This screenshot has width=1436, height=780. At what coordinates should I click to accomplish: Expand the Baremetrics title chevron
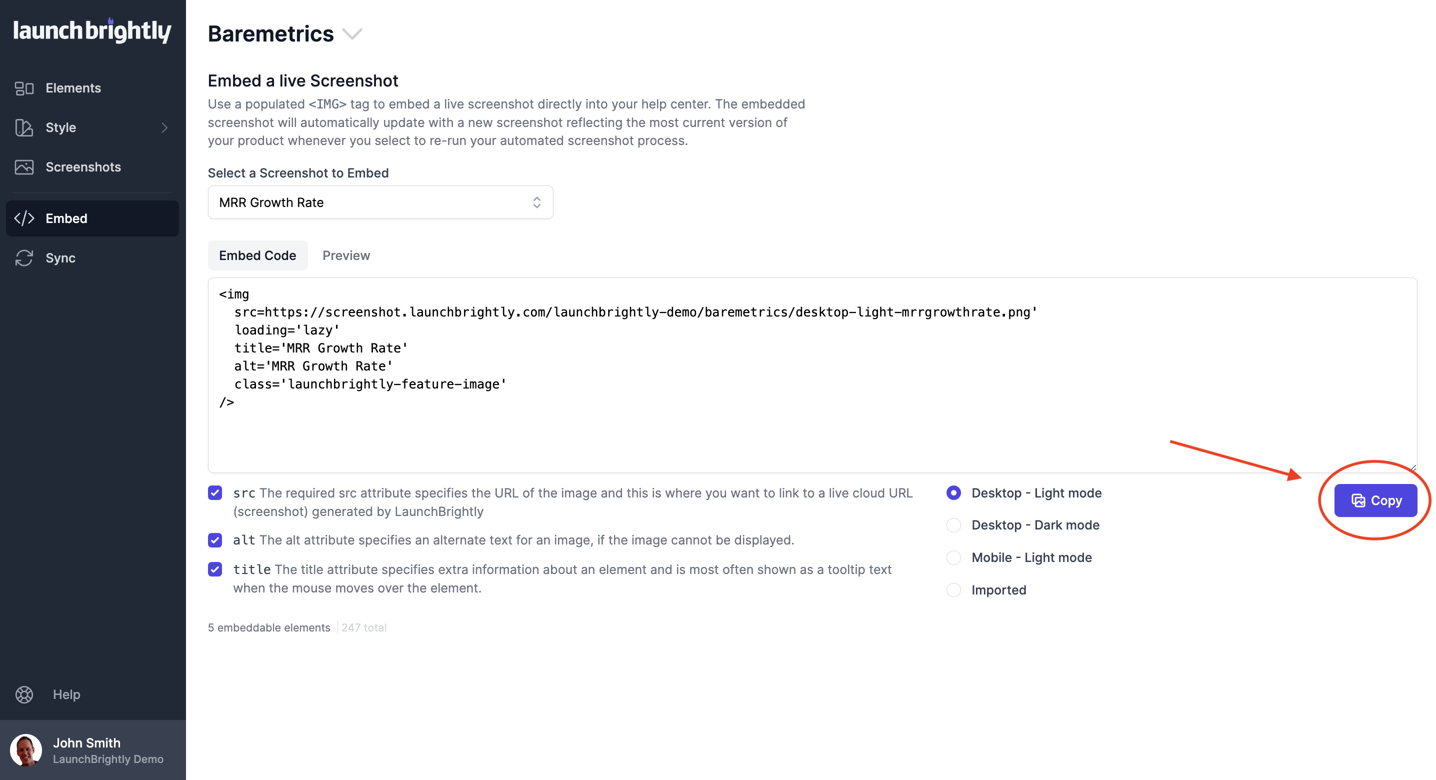pyautogui.click(x=352, y=34)
